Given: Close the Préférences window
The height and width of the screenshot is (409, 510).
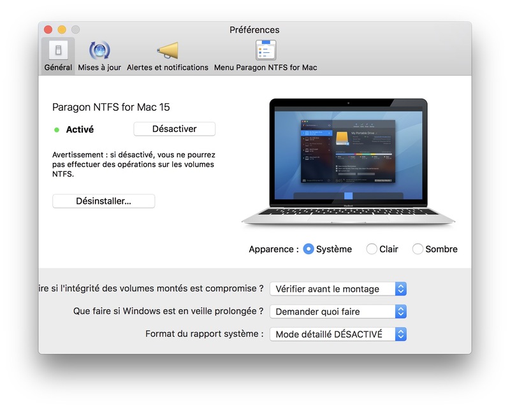Looking at the screenshot, I should point(48,29).
